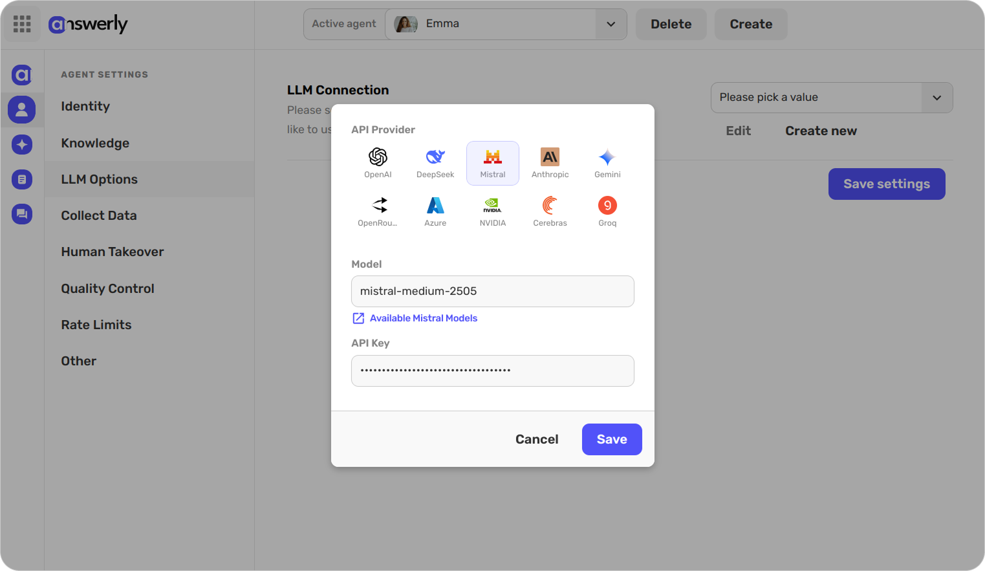The width and height of the screenshot is (985, 571).
Task: Pick Groq as API provider
Action: tap(607, 211)
